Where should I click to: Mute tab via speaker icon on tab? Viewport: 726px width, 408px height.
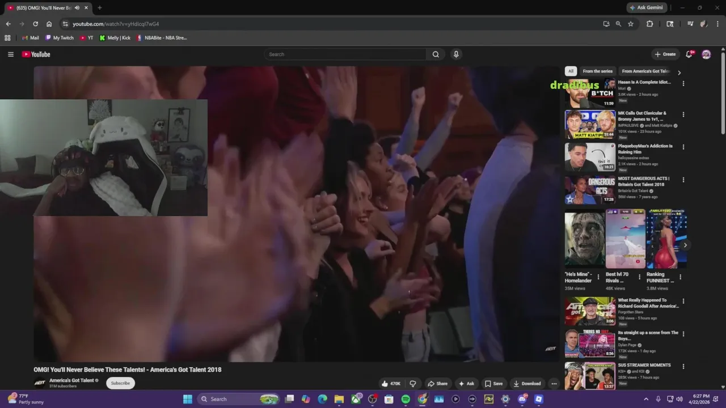pyautogui.click(x=77, y=8)
